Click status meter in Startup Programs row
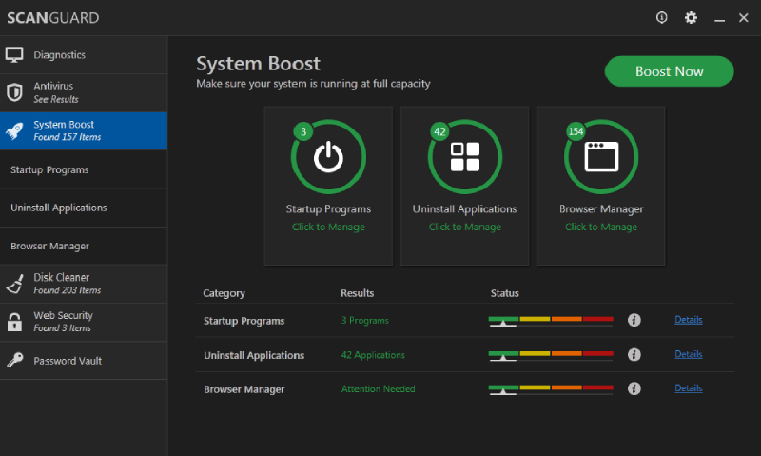The height and width of the screenshot is (456, 761). coord(551,321)
